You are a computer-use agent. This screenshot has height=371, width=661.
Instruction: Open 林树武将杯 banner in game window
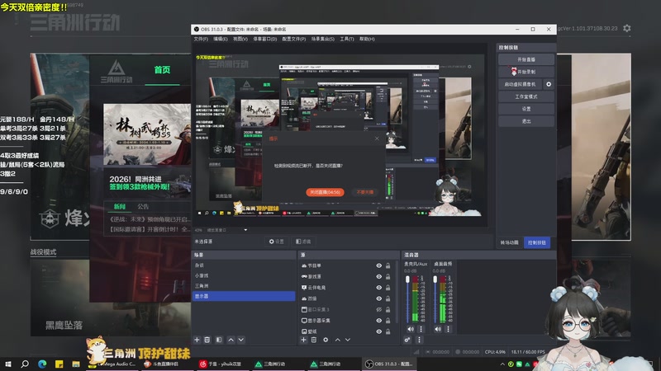click(147, 134)
